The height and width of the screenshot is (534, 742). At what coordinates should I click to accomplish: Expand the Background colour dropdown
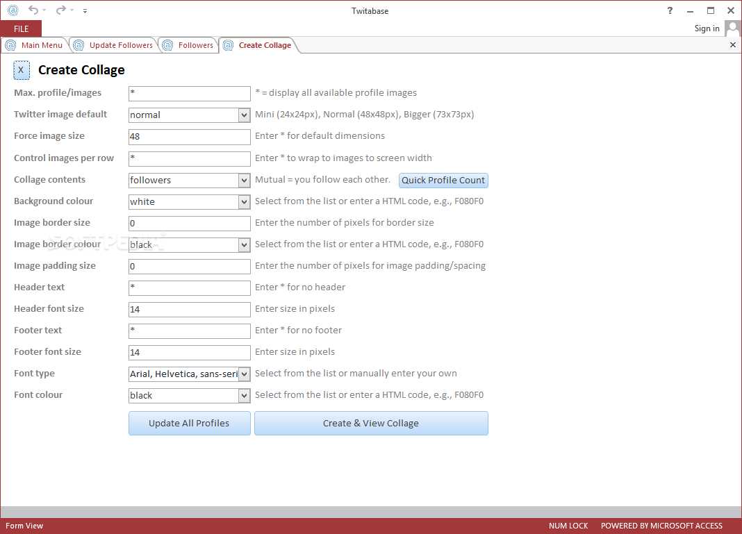pyautogui.click(x=244, y=202)
